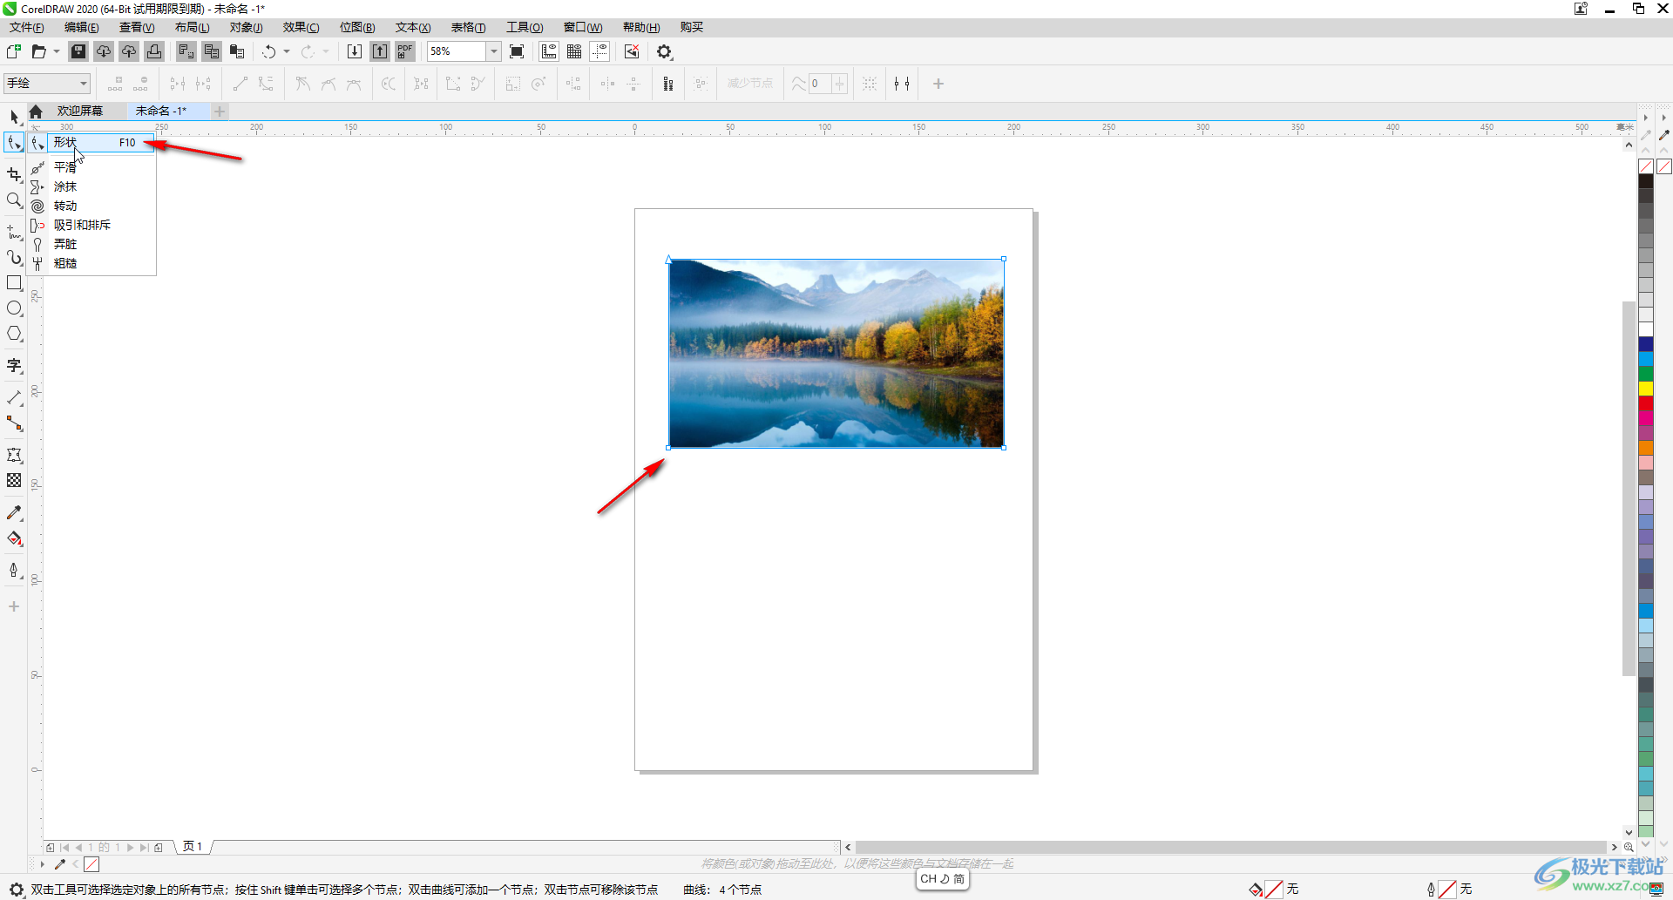Image resolution: width=1673 pixels, height=900 pixels.
Task: Click the yellow swatch in color palette
Action: point(1646,388)
